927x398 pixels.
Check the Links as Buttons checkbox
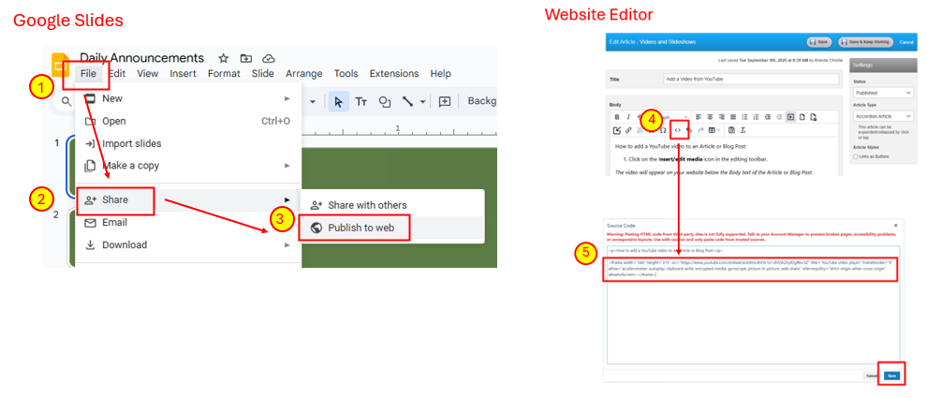(856, 156)
